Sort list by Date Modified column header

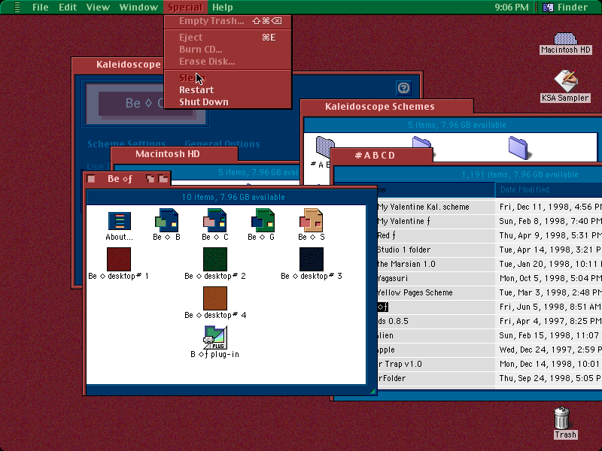tap(549, 189)
